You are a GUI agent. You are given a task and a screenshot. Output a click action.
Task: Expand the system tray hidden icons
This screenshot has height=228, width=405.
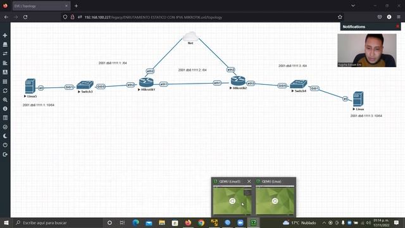tap(324, 222)
